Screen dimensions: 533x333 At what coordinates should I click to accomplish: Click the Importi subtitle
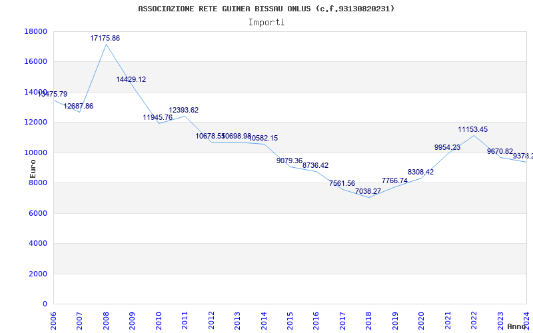point(266,23)
